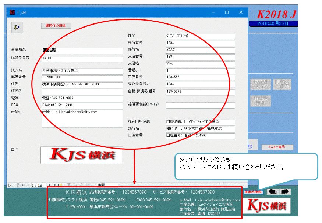Click the 口座番号 field showing 1234567

200,77
